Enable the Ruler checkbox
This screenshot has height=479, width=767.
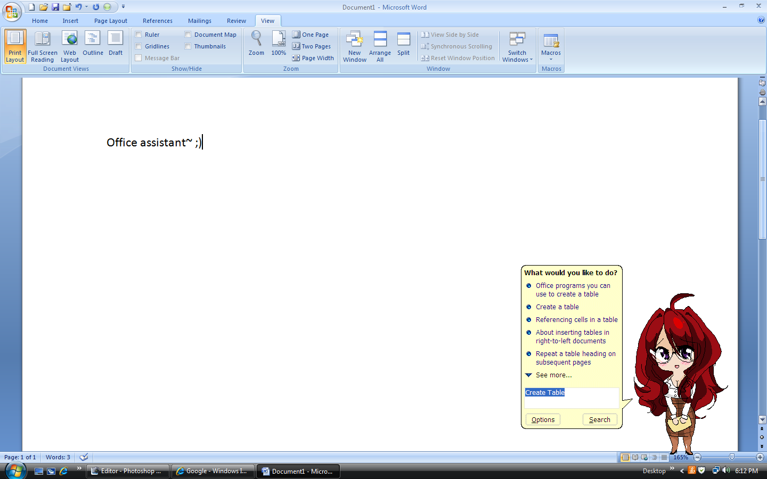(x=138, y=35)
